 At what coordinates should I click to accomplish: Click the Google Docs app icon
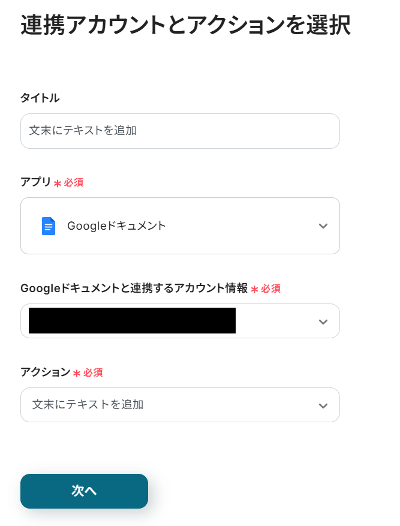49,226
